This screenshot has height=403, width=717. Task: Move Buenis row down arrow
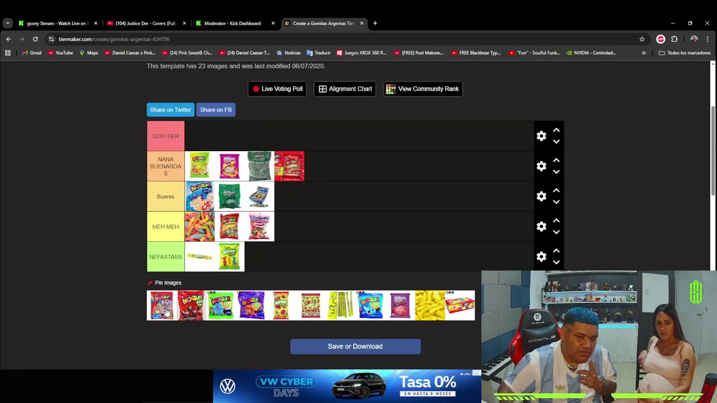pos(556,202)
